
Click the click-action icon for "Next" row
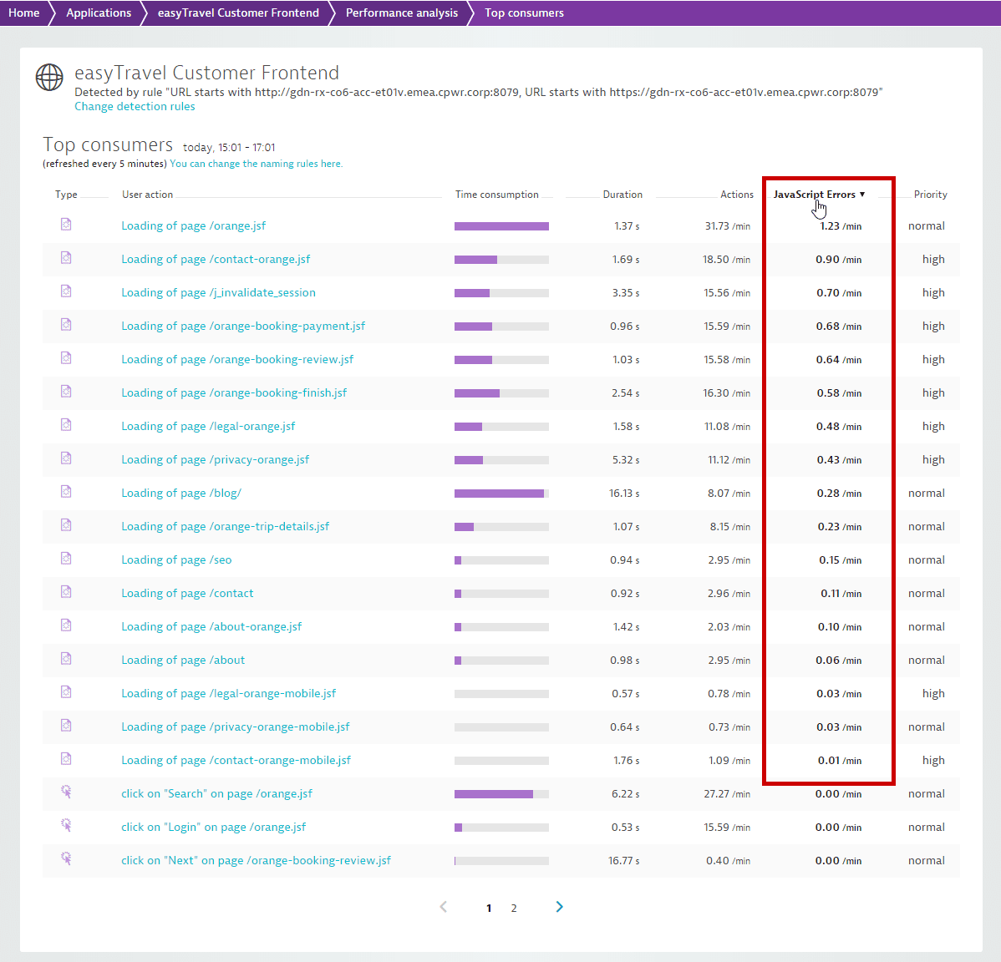(x=66, y=858)
